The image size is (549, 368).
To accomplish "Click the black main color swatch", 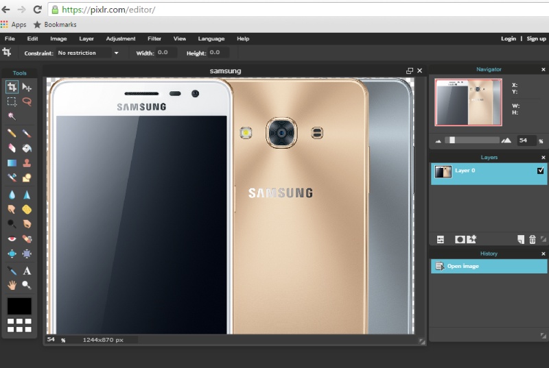I will point(19,306).
